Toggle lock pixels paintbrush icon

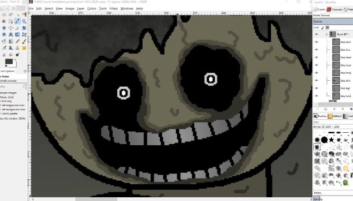(x=323, y=27)
